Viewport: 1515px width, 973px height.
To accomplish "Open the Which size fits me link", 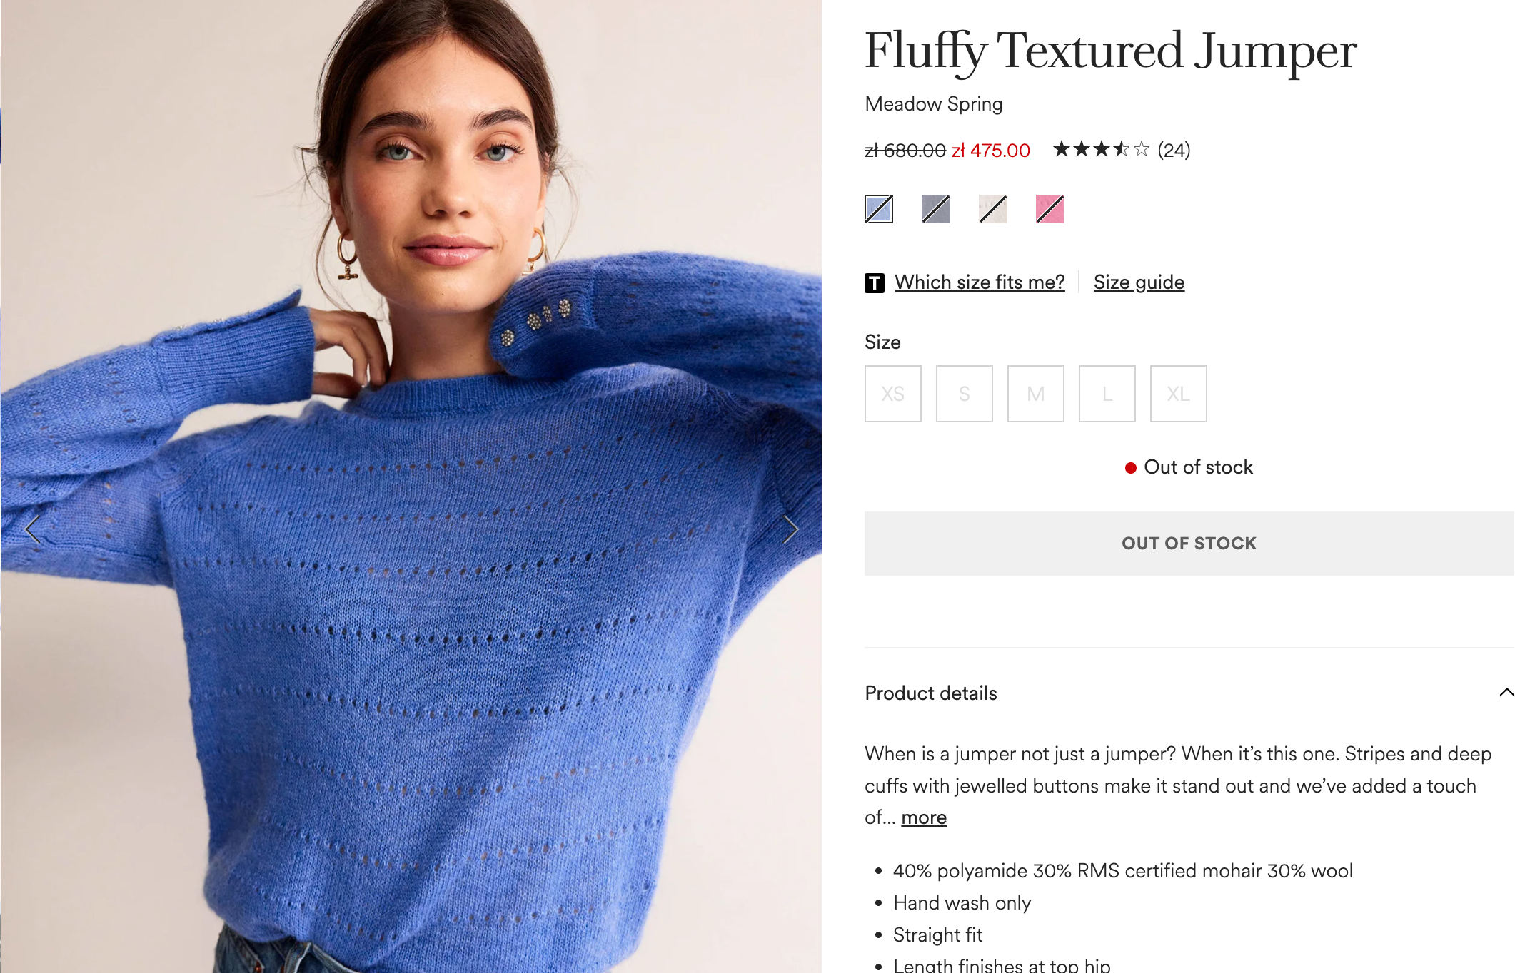I will click(980, 282).
